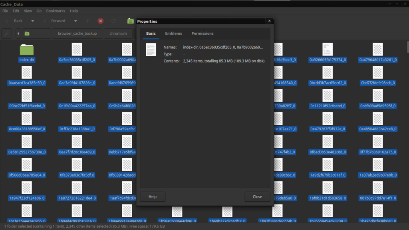The height and width of the screenshot is (230, 409).
Task: Click the Help button in Properties
Action: 152,197
